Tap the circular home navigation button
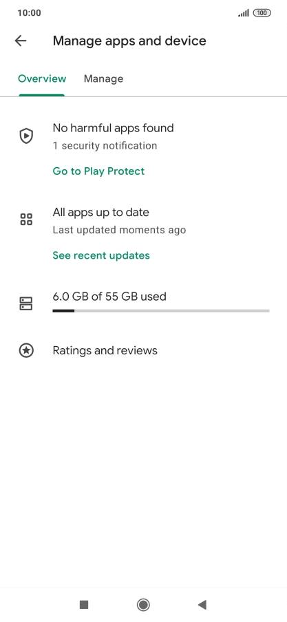Image resolution: width=287 pixels, height=622 pixels. [x=143, y=605]
